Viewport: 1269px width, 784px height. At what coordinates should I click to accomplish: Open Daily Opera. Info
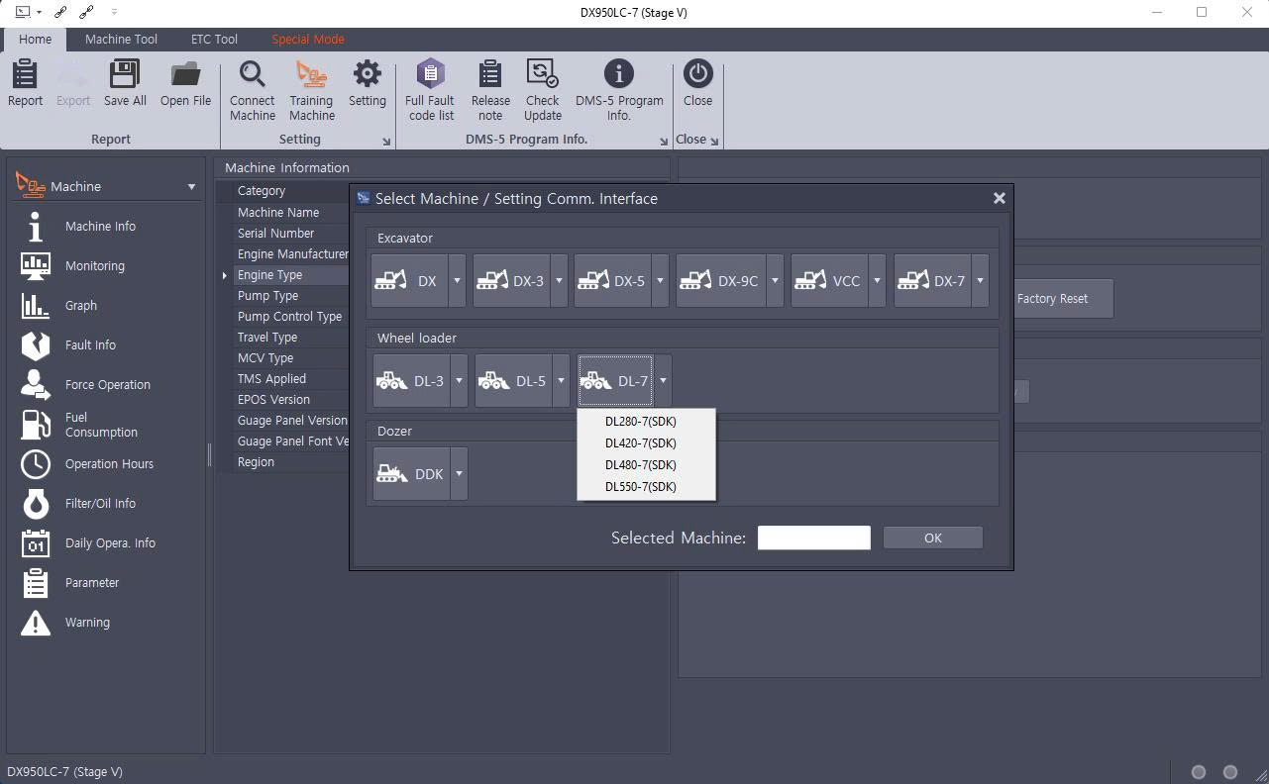click(109, 543)
